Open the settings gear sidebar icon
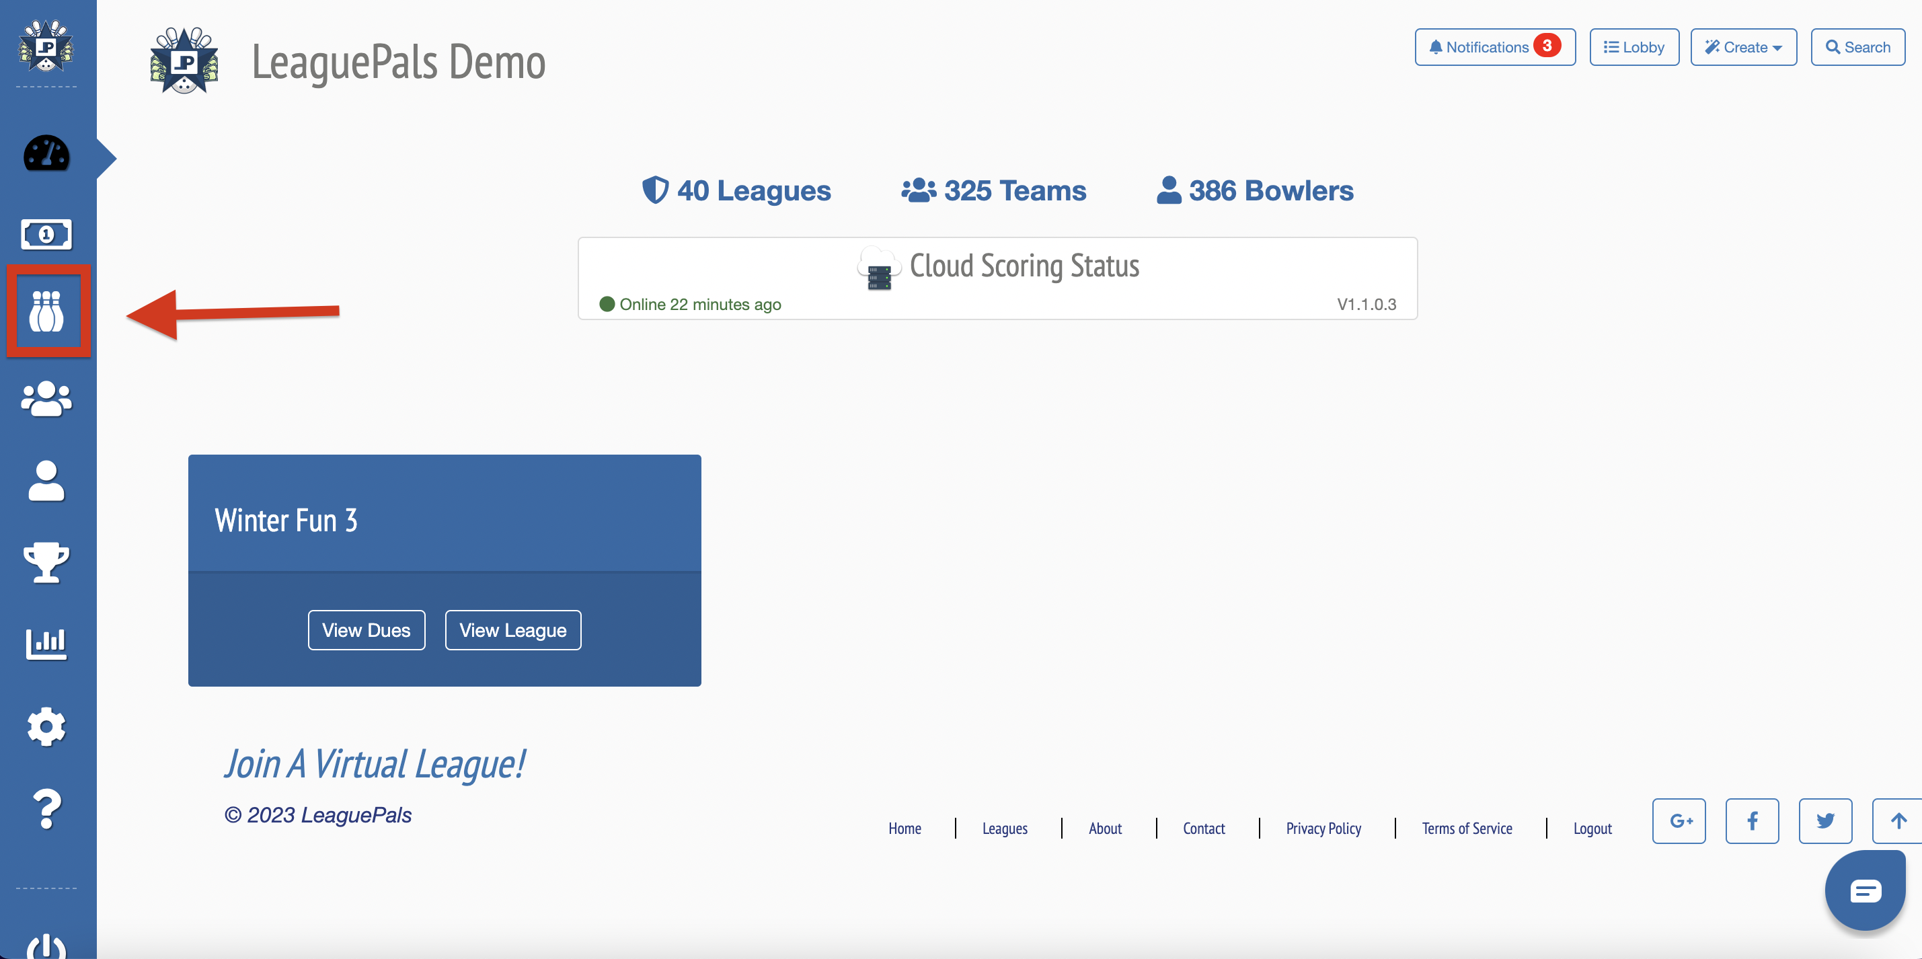This screenshot has width=1922, height=959. pyautogui.click(x=46, y=726)
